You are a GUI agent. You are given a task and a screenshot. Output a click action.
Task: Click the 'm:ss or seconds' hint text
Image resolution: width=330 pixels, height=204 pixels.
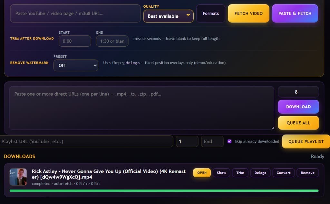[176, 39]
